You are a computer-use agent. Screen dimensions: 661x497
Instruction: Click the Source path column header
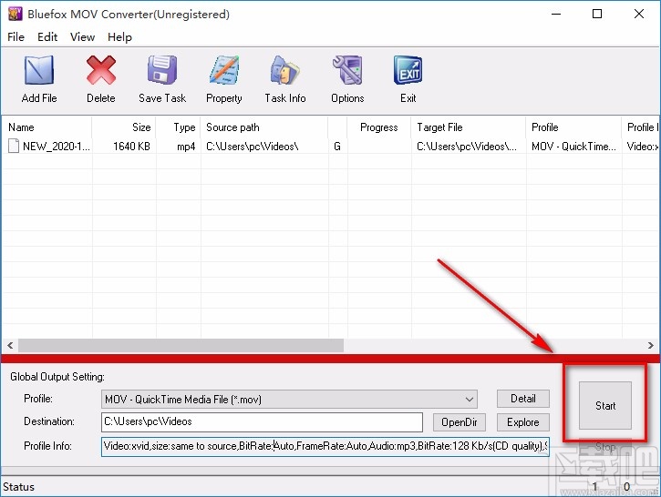tap(264, 127)
